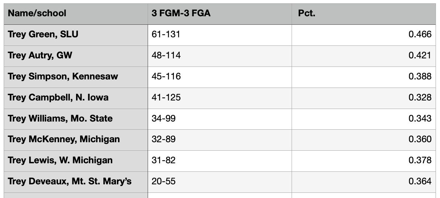Click the 61-131 cell
Image resolution: width=440 pixels, height=198 pixels.
[220, 35]
